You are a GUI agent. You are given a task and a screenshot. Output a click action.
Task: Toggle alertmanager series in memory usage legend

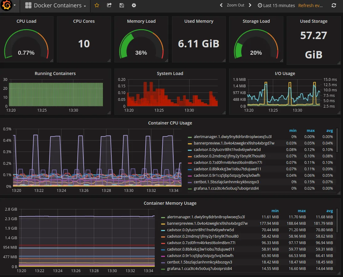click(206, 217)
